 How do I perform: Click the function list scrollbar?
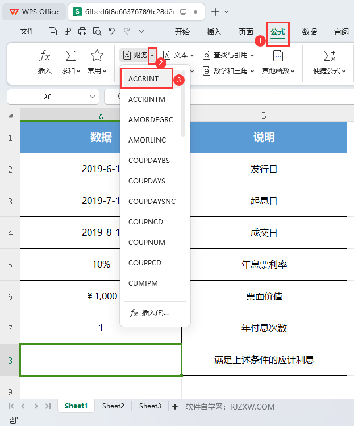[184, 103]
